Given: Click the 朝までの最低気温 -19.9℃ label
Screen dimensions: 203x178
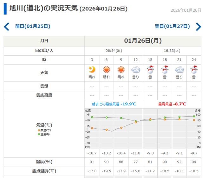Looking at the screenshot, I should coord(114,104).
